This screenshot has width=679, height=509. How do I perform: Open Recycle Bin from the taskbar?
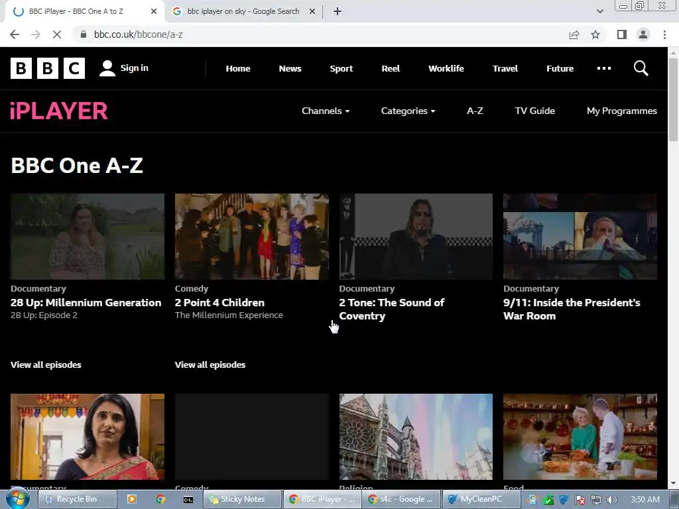pos(77,499)
